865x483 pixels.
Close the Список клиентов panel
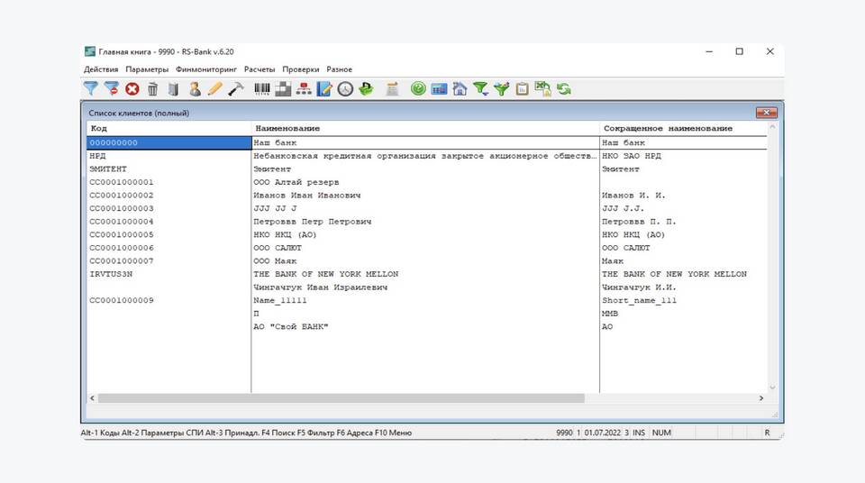click(766, 113)
